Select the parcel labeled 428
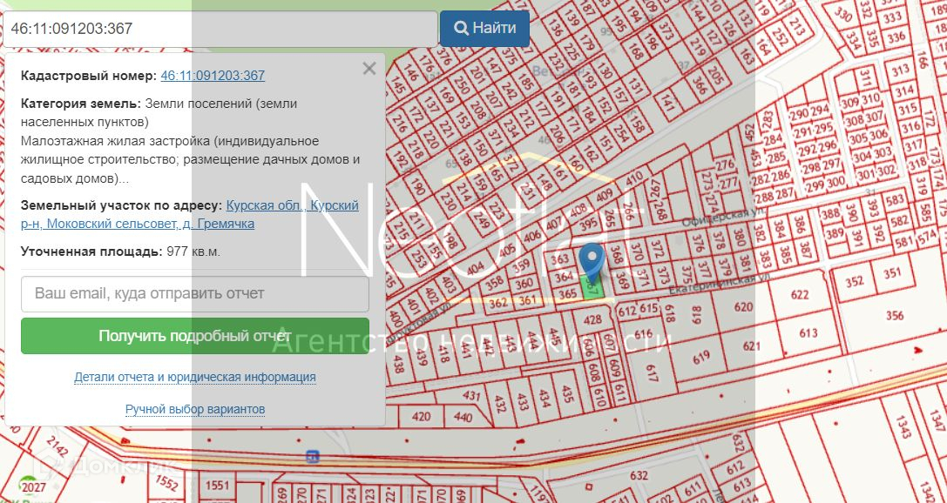 (x=592, y=320)
